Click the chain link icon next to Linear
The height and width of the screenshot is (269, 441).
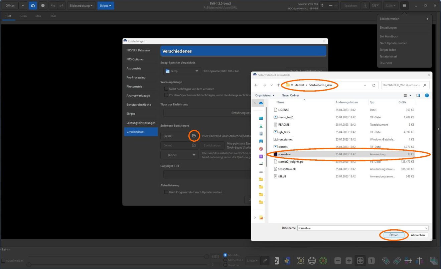[x=265, y=261]
